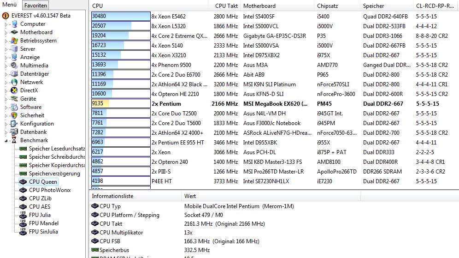Expand the Multimedia tree node

click(x=6, y=66)
